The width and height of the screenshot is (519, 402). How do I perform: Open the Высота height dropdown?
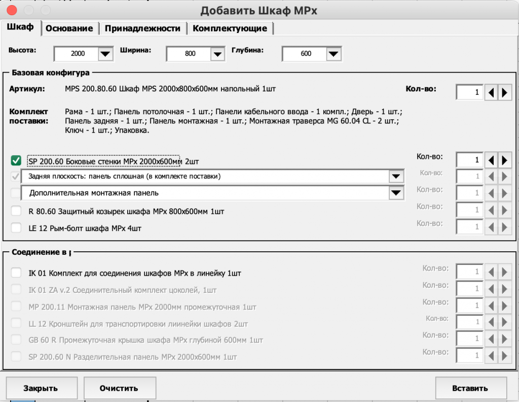(x=105, y=53)
